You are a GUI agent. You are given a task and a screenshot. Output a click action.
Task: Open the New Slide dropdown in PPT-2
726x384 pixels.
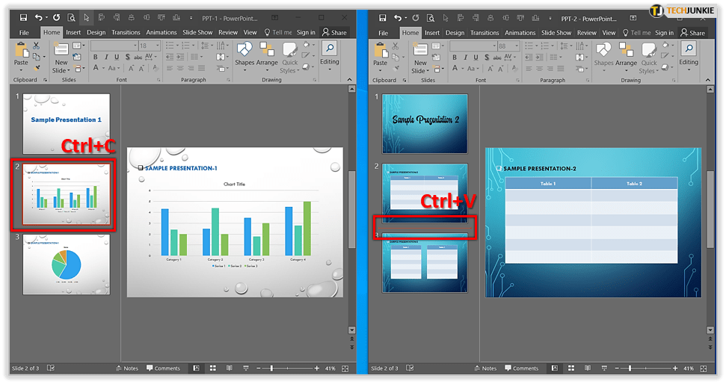coord(420,70)
